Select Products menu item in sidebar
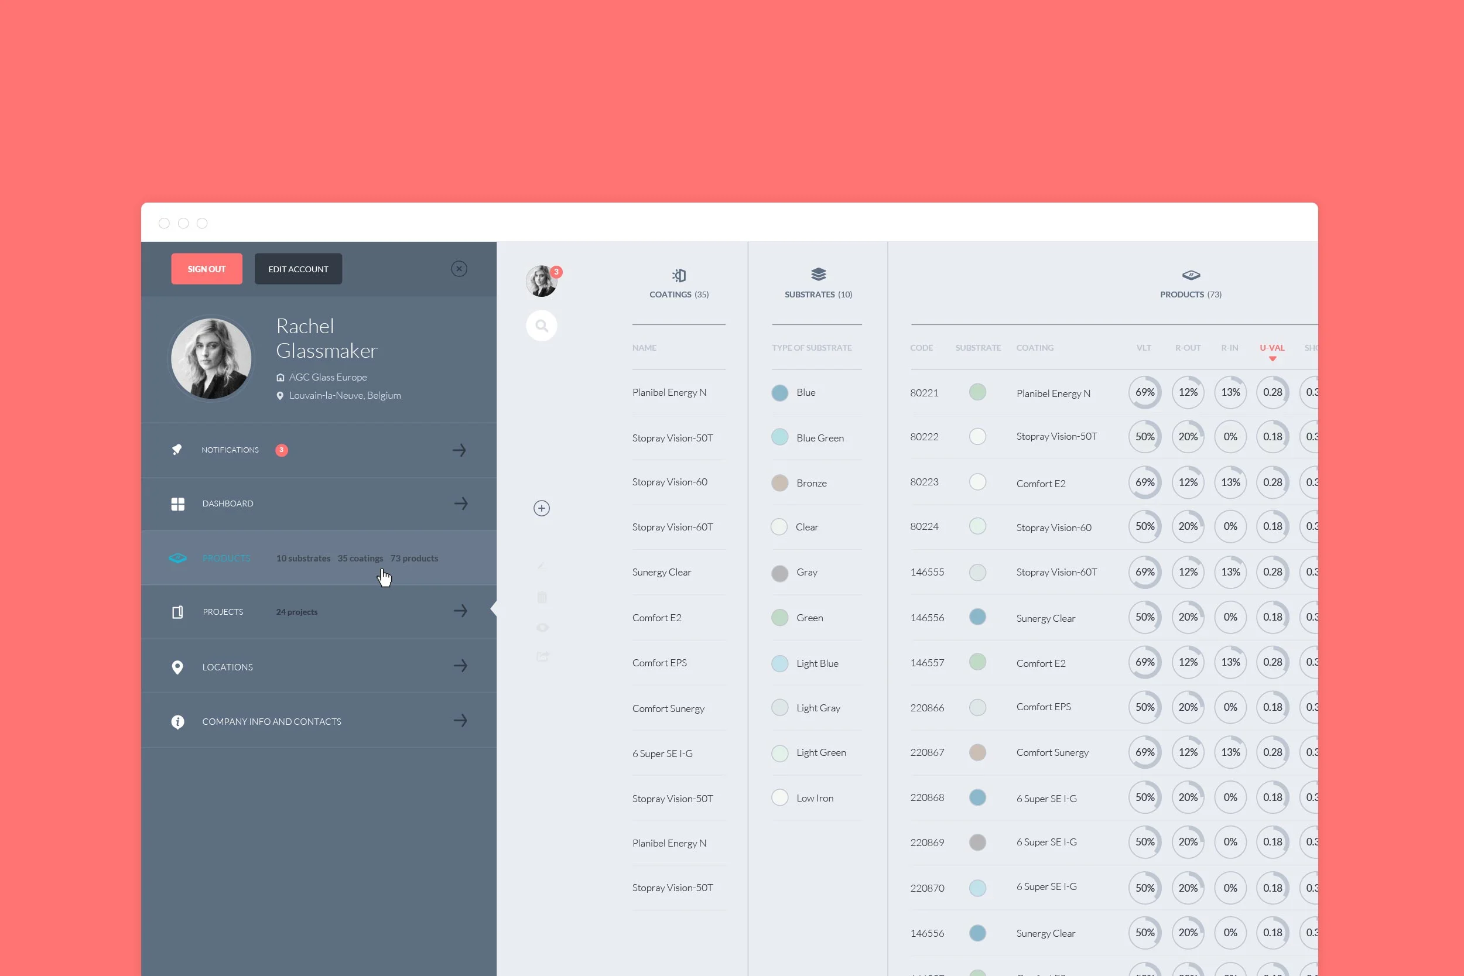This screenshot has width=1464, height=976. [x=319, y=559]
